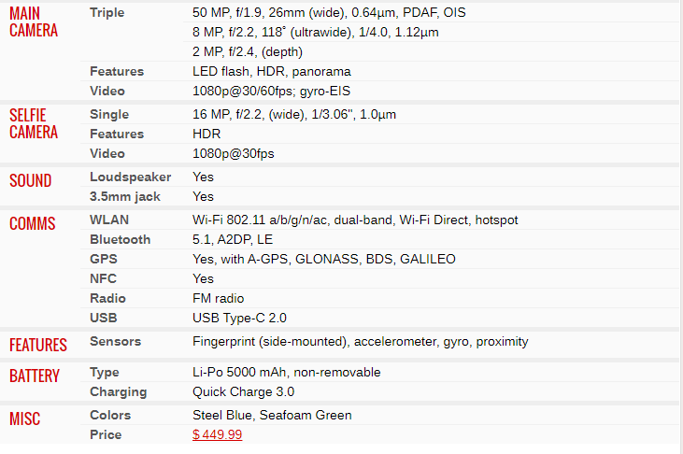Screen dimensions: 683x454
Task: Click the Bluetooth spec label
Action: pyautogui.click(x=121, y=239)
